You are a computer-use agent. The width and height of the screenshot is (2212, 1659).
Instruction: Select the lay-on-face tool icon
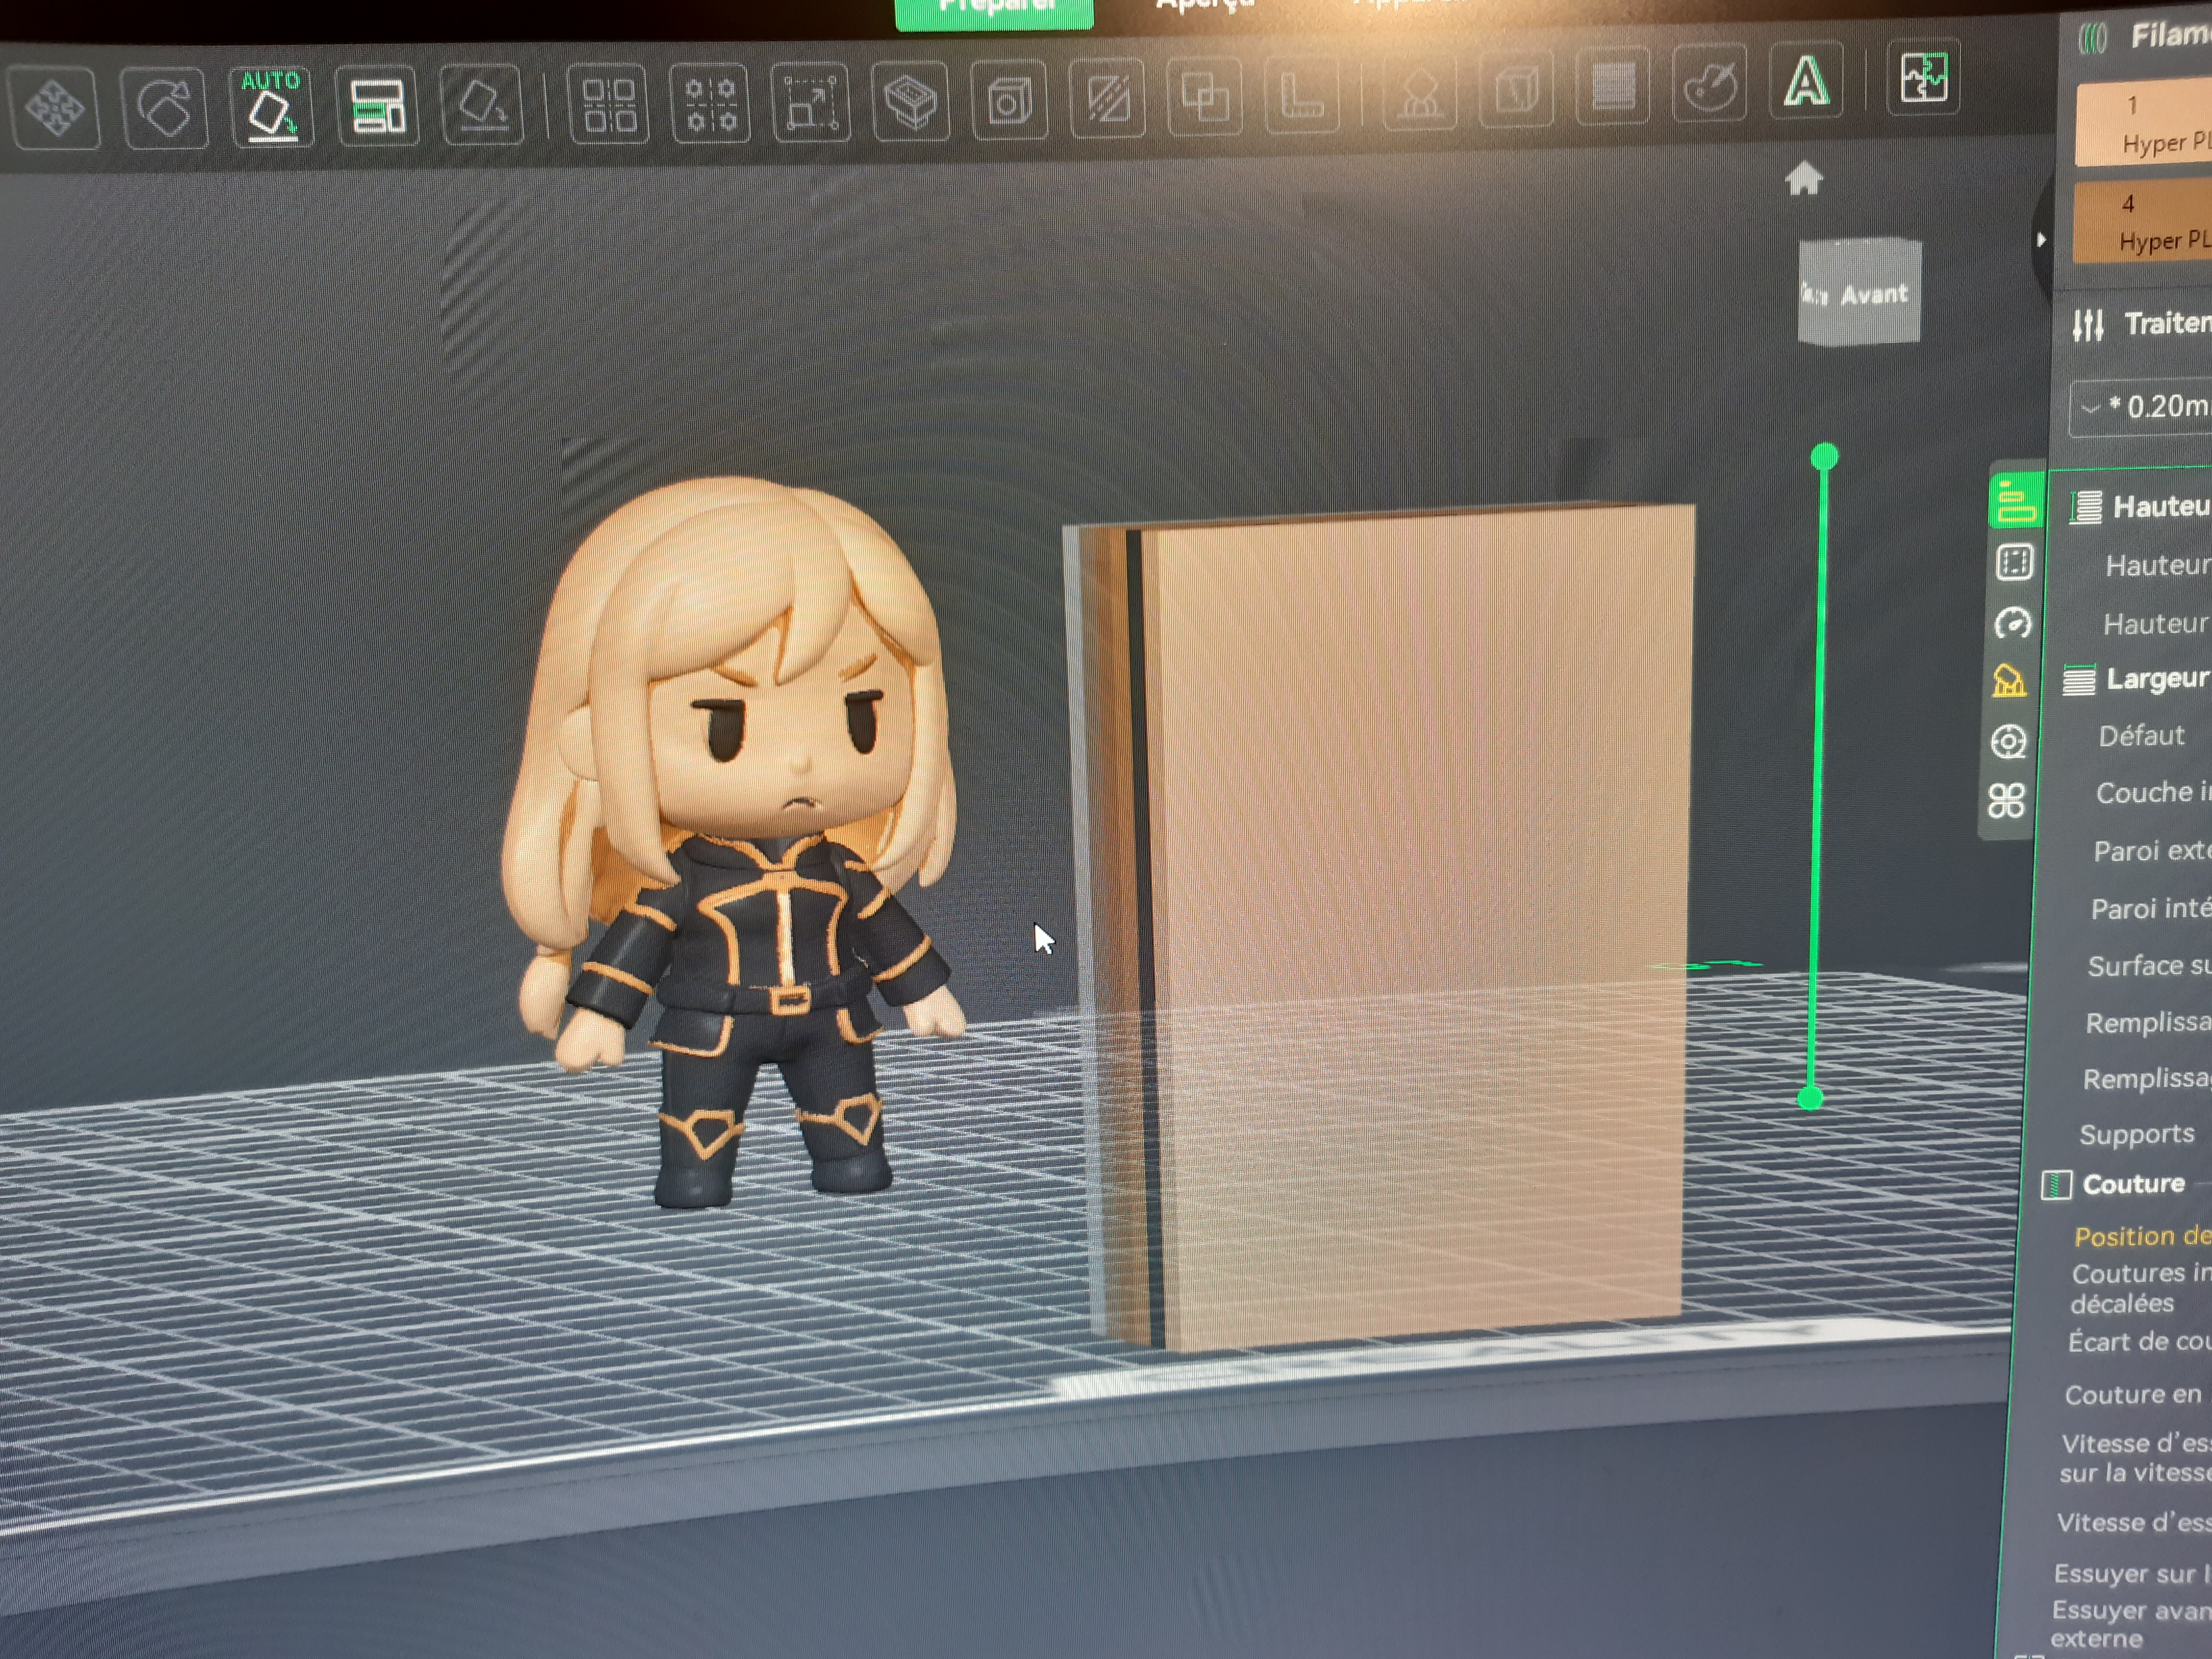(x=482, y=105)
